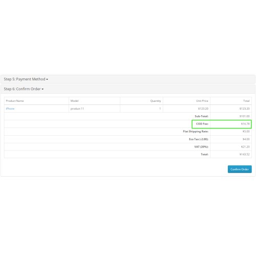The height and width of the screenshot is (256, 256).
Task: Click the Confirm Order button
Action: (x=240, y=169)
